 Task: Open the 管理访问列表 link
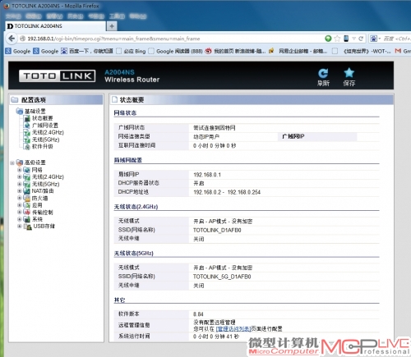point(233,329)
